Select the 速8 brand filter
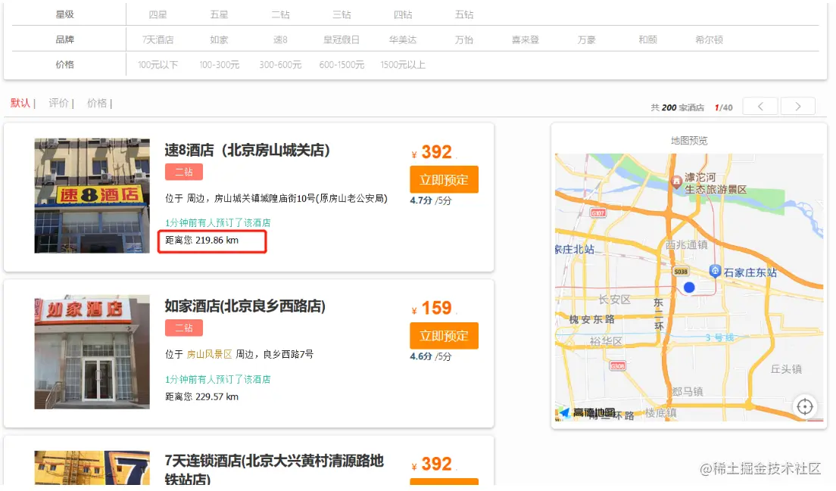Viewport: 836px width, 491px height. (280, 40)
